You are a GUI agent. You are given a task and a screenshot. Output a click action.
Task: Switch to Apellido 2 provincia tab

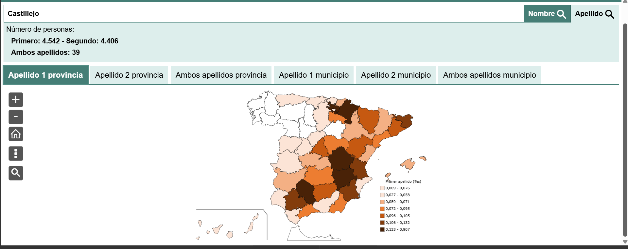(x=129, y=75)
